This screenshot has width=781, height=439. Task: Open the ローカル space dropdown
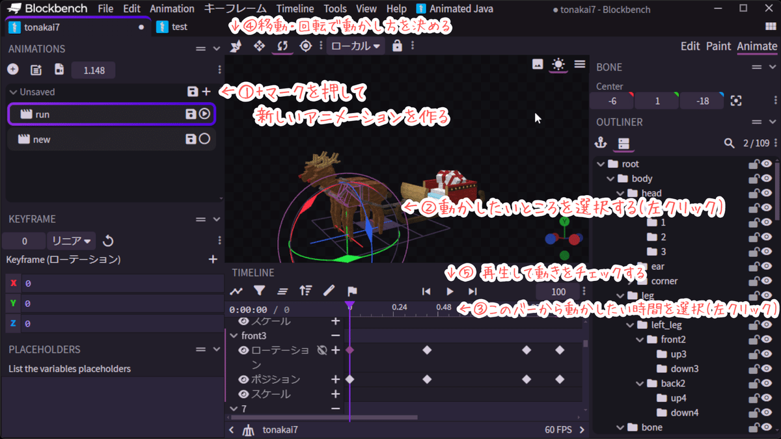pos(355,46)
